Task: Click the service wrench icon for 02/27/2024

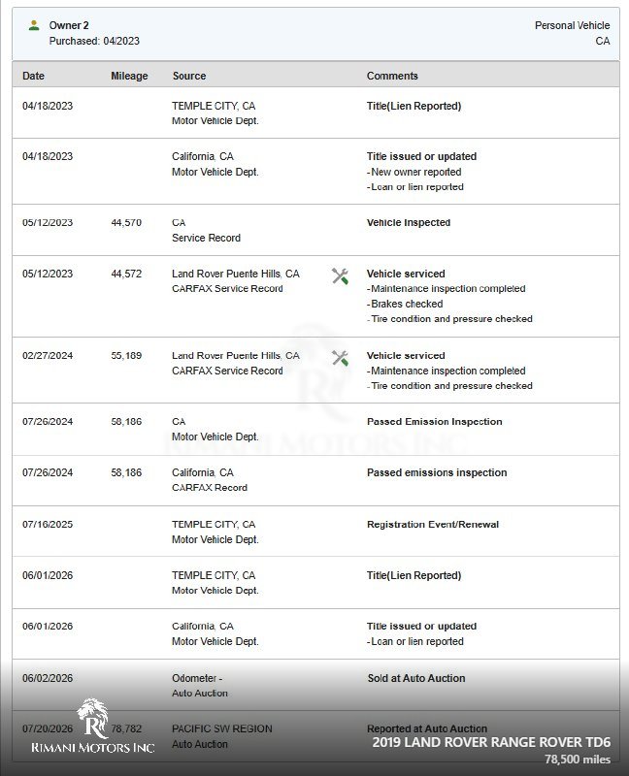Action: 340,358
